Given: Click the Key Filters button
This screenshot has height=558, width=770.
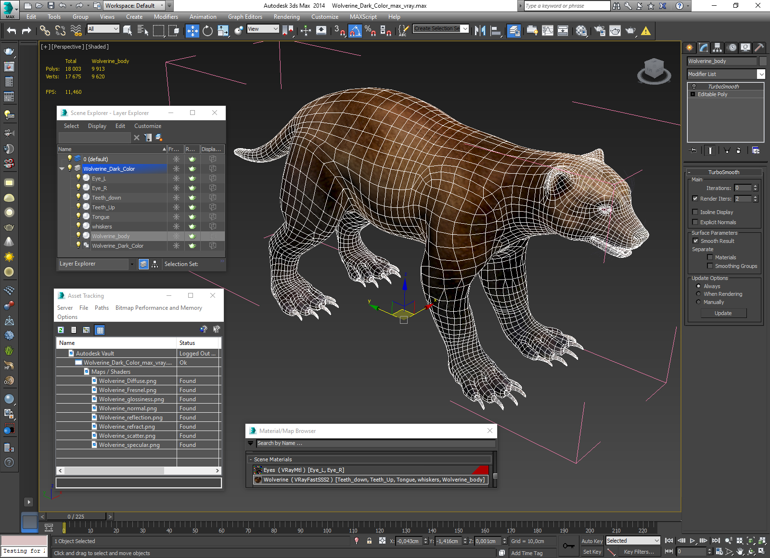Looking at the screenshot, I should pos(638,552).
